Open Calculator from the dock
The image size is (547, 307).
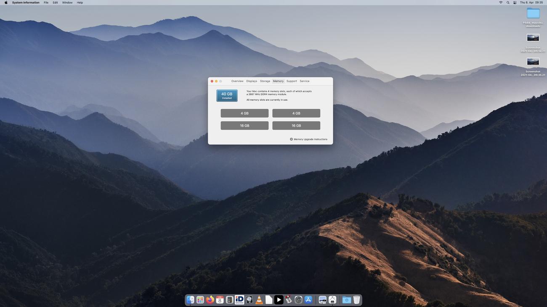229,300
